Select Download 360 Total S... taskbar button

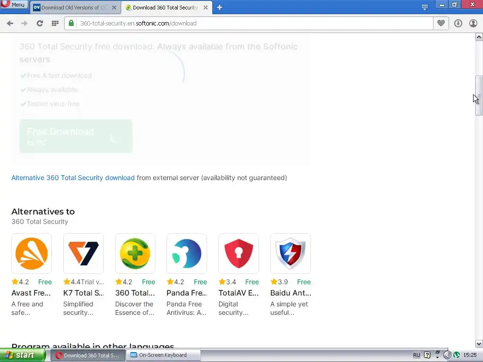click(x=87, y=355)
